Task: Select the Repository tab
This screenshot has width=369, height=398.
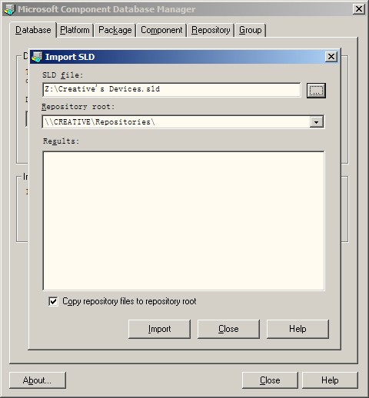Action: (211, 30)
